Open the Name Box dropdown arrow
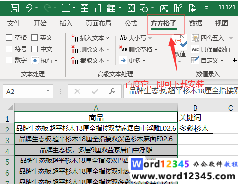 point(48,91)
